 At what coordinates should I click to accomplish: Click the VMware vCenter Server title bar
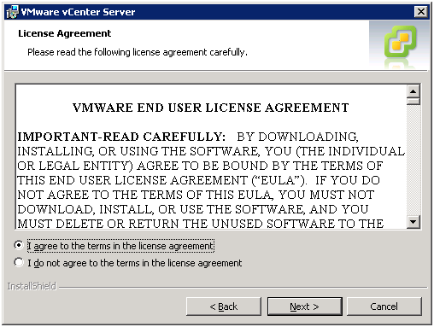pos(216,12)
